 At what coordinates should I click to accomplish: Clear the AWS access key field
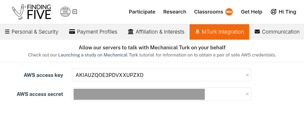click(x=247, y=75)
